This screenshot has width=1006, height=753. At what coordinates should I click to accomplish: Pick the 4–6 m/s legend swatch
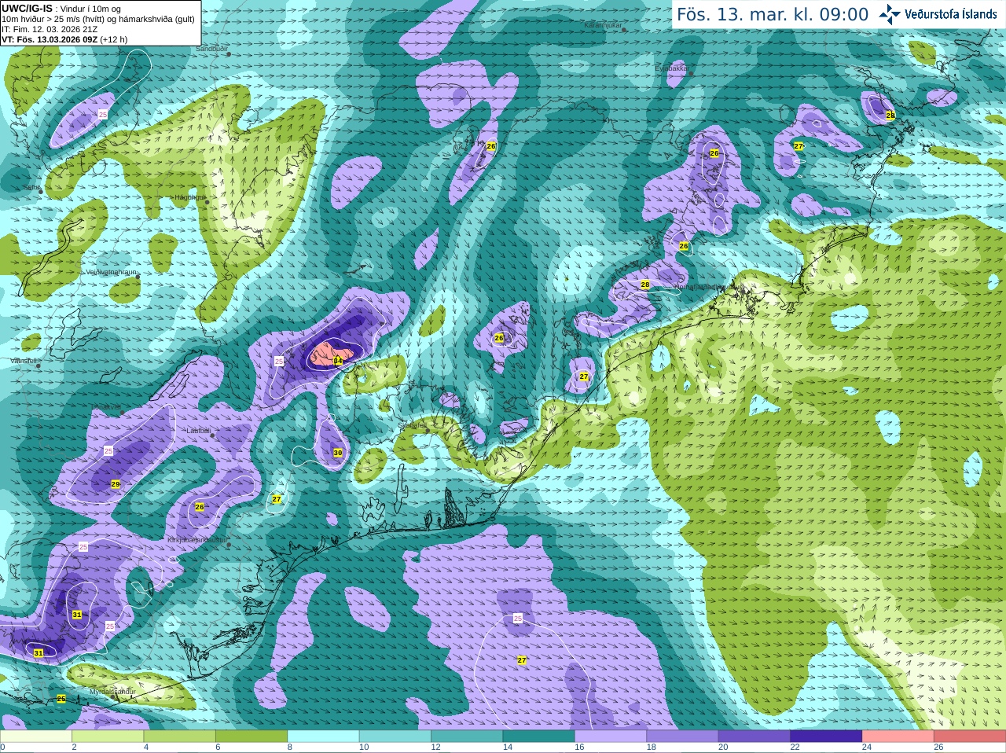[180, 736]
